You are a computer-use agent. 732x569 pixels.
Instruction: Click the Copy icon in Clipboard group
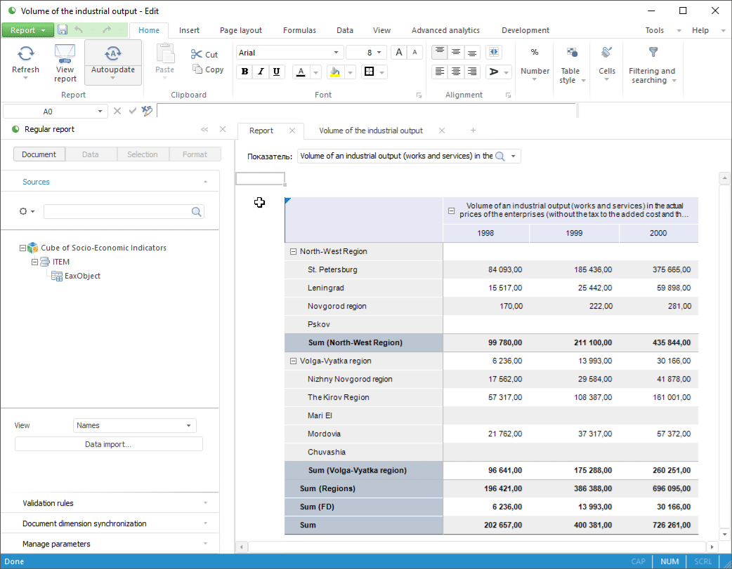coord(197,69)
